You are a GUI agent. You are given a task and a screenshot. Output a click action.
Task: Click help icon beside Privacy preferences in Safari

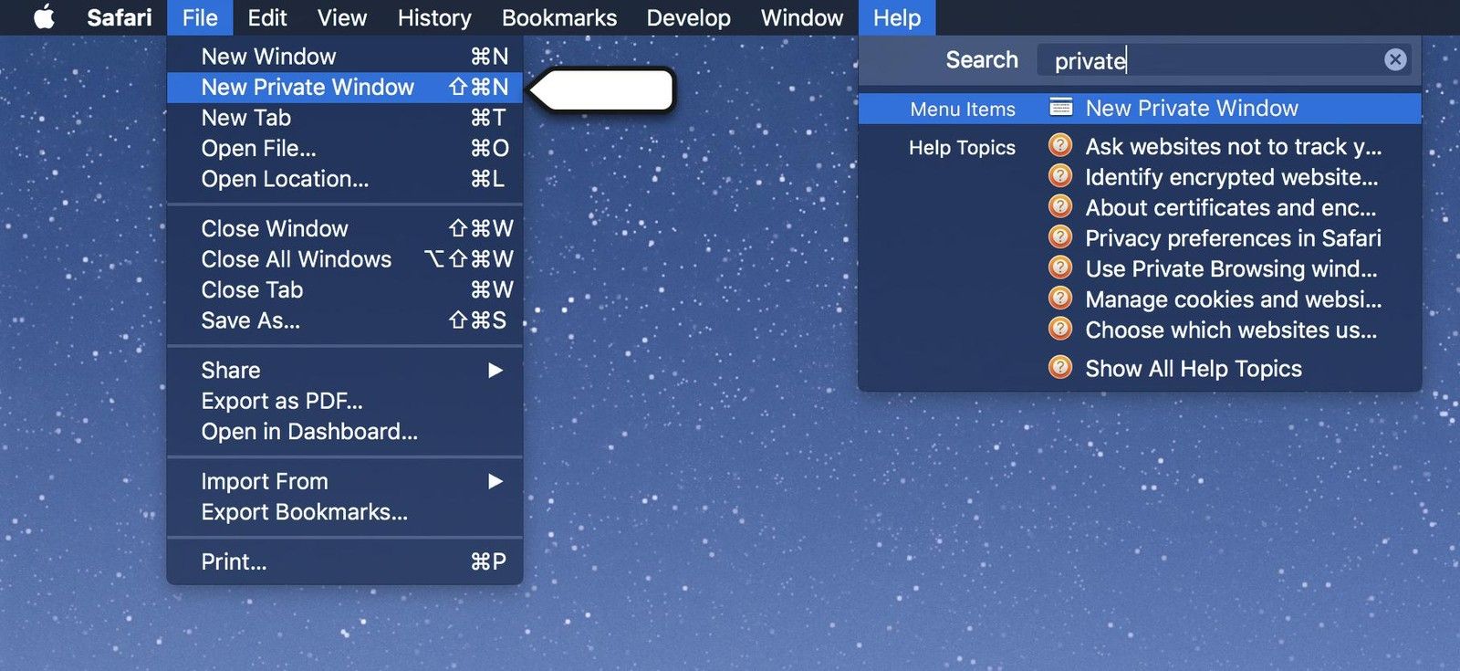1060,237
